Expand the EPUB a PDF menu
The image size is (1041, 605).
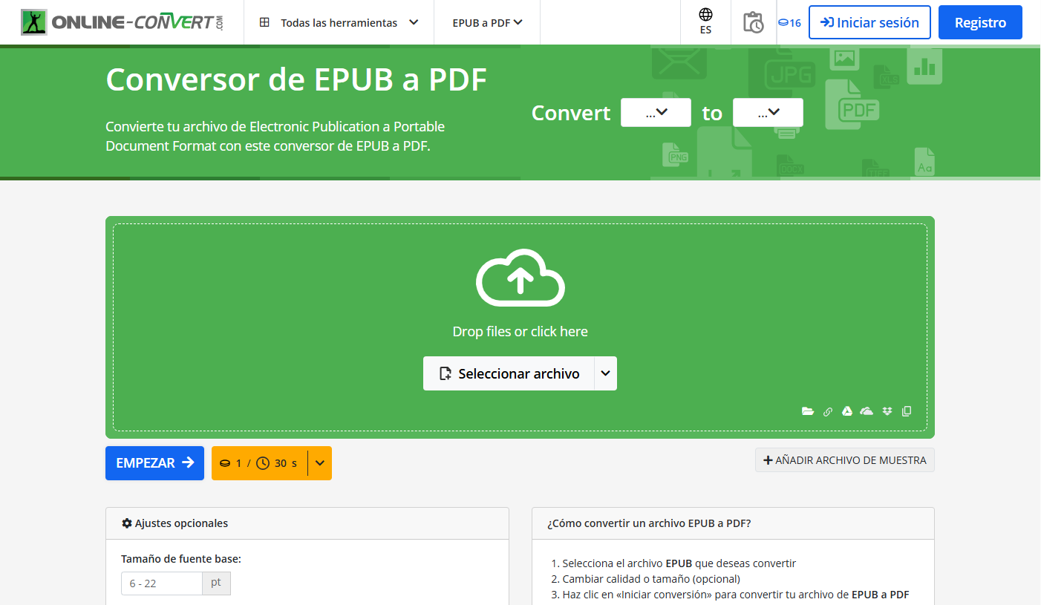pos(486,22)
